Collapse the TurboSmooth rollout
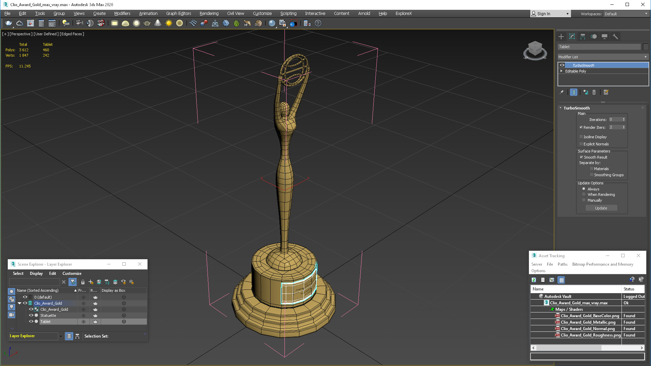 560,108
